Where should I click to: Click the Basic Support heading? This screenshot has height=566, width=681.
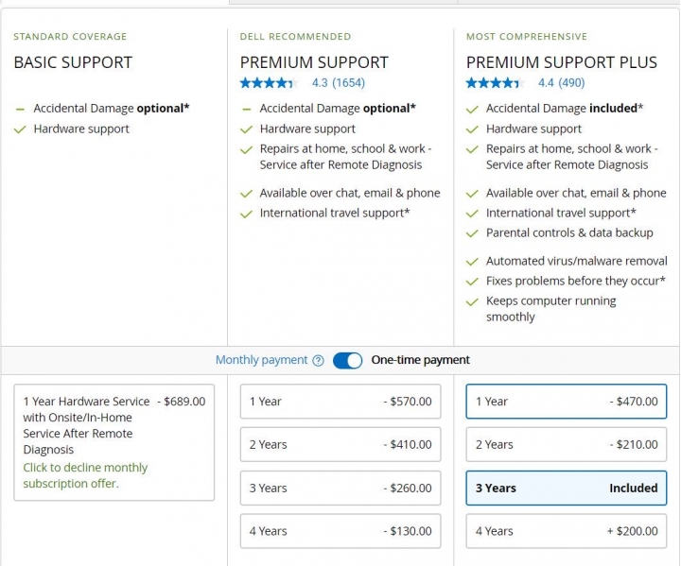tap(73, 62)
